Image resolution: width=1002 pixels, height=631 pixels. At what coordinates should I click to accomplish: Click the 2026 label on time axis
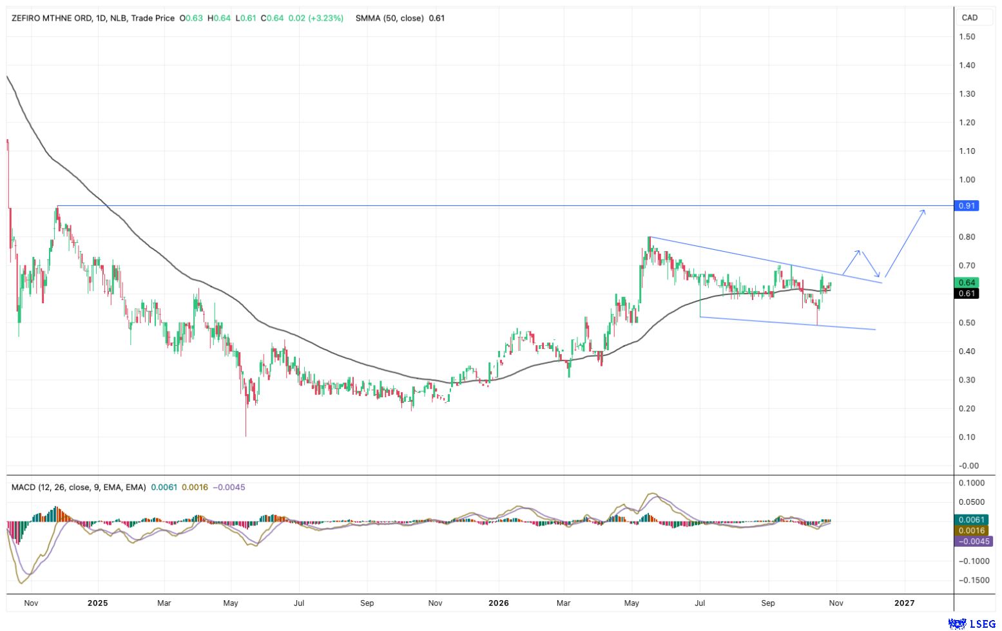[x=499, y=603]
